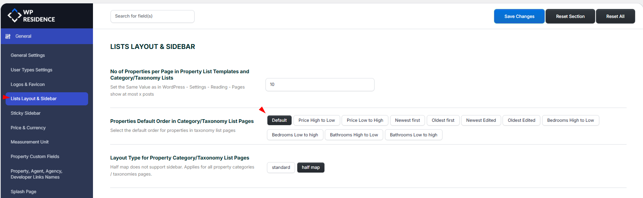Click the WP Residence logo icon
Screen dimensions: 643x198
click(15, 15)
